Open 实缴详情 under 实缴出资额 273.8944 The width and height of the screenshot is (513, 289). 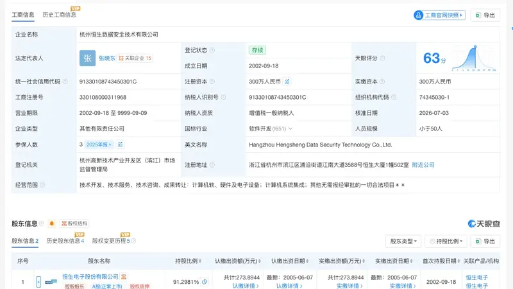[x=349, y=286]
